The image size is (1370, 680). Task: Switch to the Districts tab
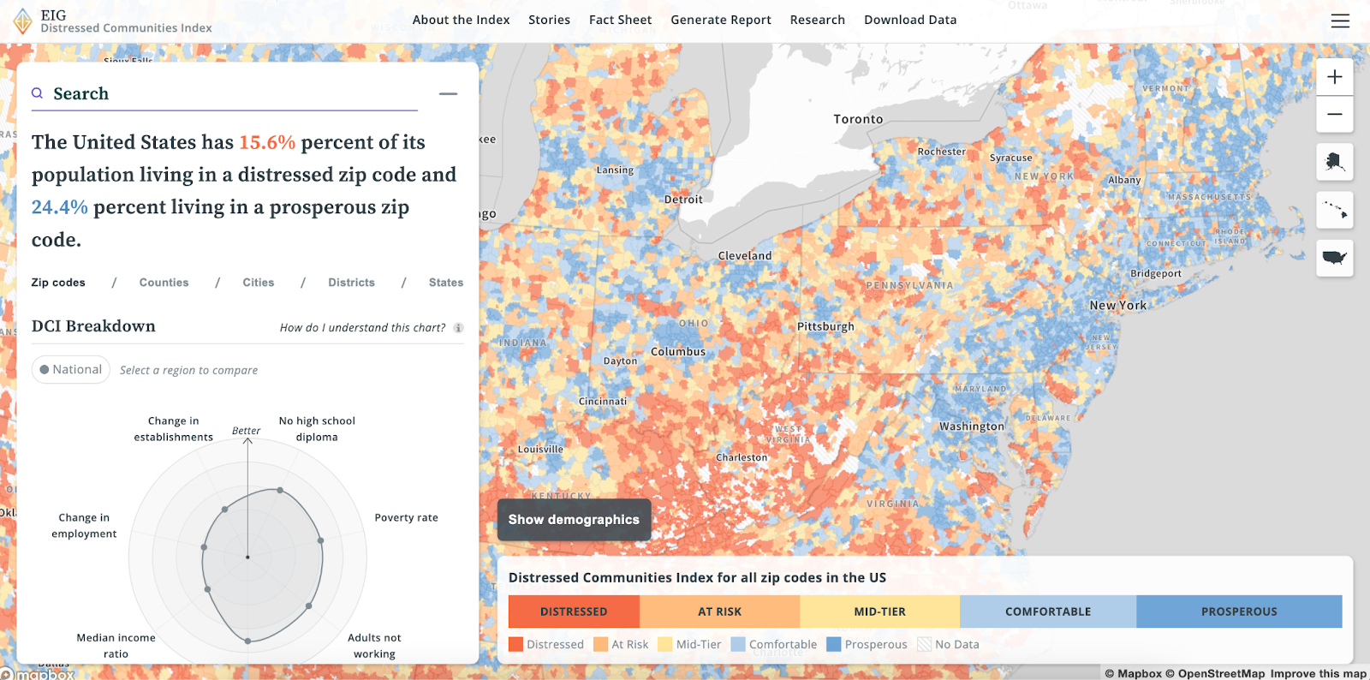tap(351, 283)
